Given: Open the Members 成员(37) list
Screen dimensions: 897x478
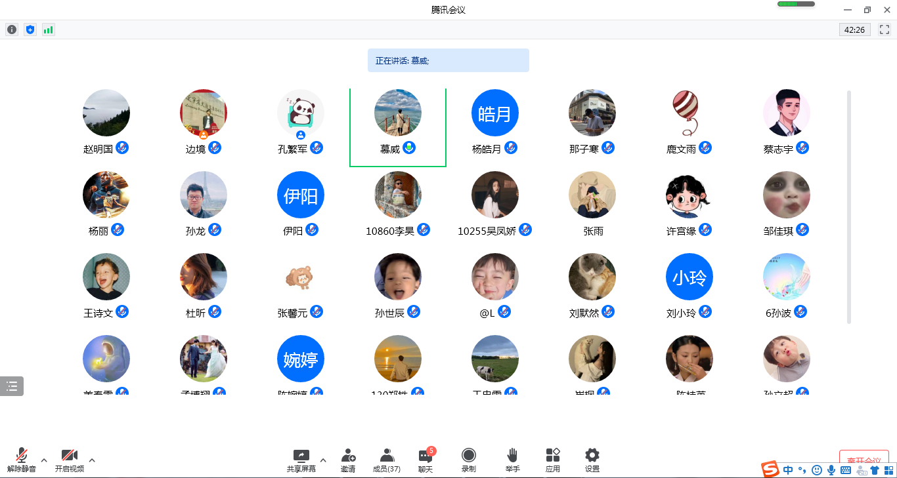Looking at the screenshot, I should pyautogui.click(x=386, y=460).
